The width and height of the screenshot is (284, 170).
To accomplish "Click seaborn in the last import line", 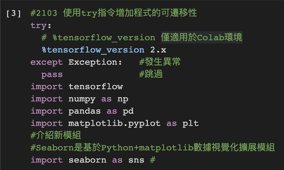I will [87, 160].
